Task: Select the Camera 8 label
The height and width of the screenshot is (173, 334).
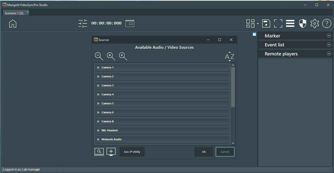Action: tap(108, 121)
